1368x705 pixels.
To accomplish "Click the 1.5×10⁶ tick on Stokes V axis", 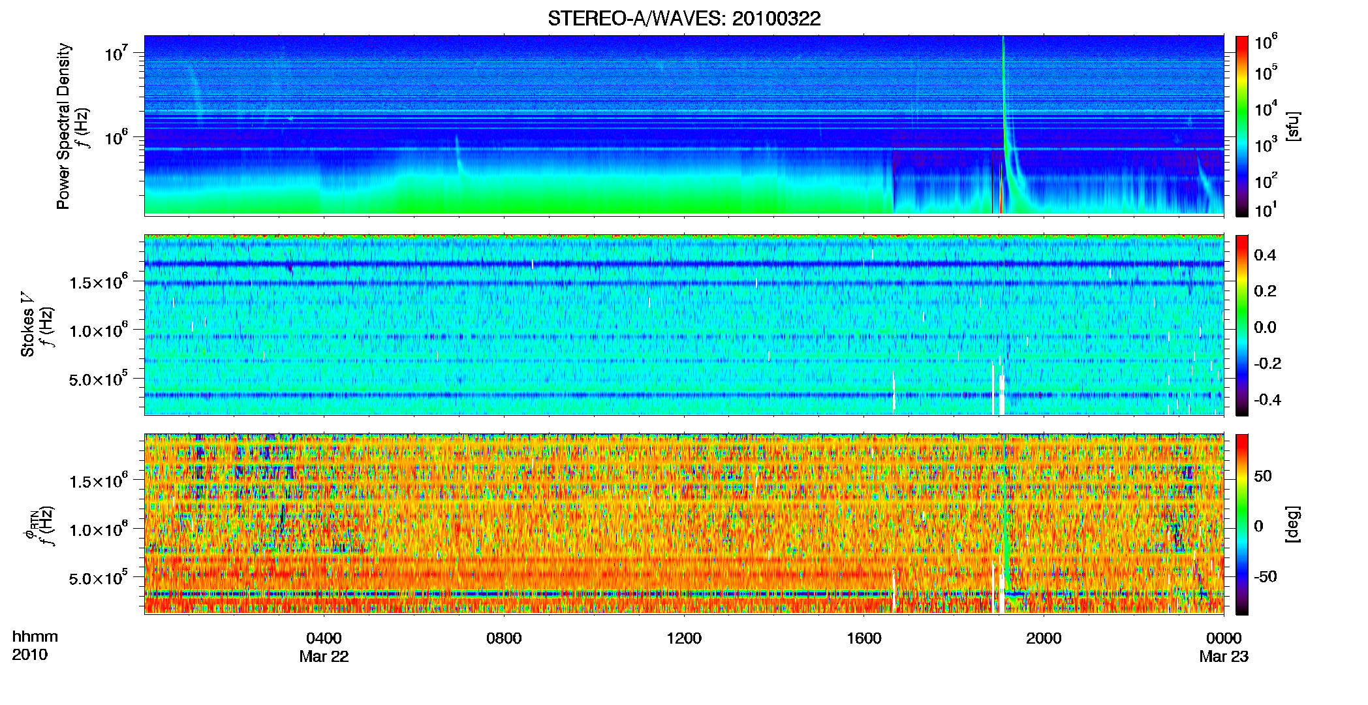I will [x=99, y=282].
